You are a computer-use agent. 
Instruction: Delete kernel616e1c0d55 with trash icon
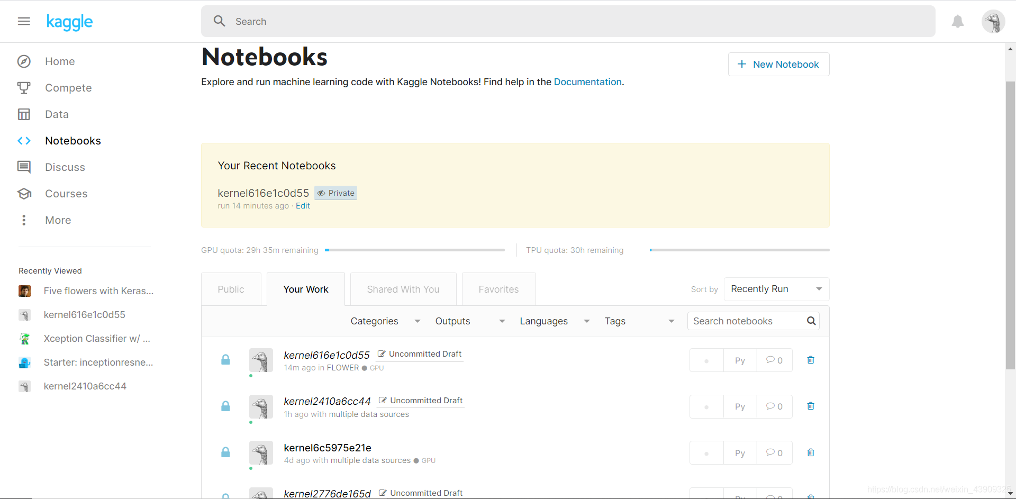pos(811,360)
